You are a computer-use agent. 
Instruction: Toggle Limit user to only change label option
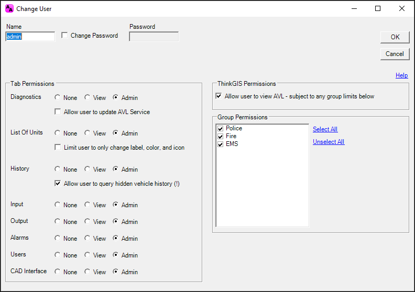tap(58, 147)
